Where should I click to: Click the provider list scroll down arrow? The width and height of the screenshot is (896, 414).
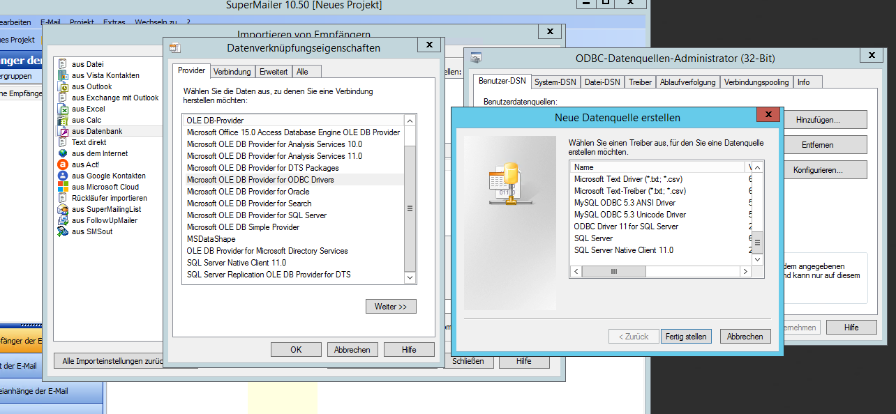[410, 277]
